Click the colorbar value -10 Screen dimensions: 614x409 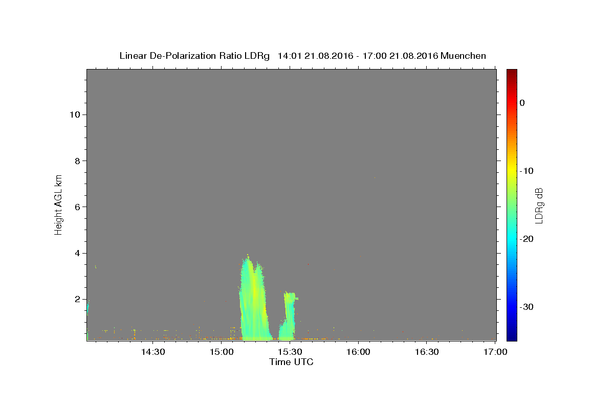click(527, 171)
